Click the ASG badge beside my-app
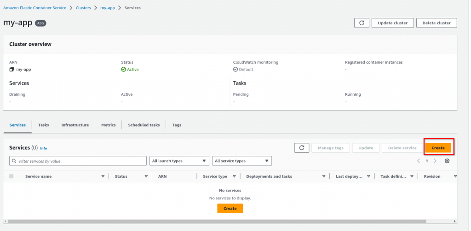The height and width of the screenshot is (231, 471). pos(40,23)
